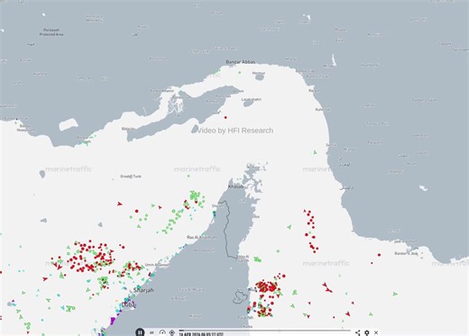Screen dimensions: 469x336
Task: Select the green vessel arrow off the coast east of Khasab
Action: coord(315,152)
